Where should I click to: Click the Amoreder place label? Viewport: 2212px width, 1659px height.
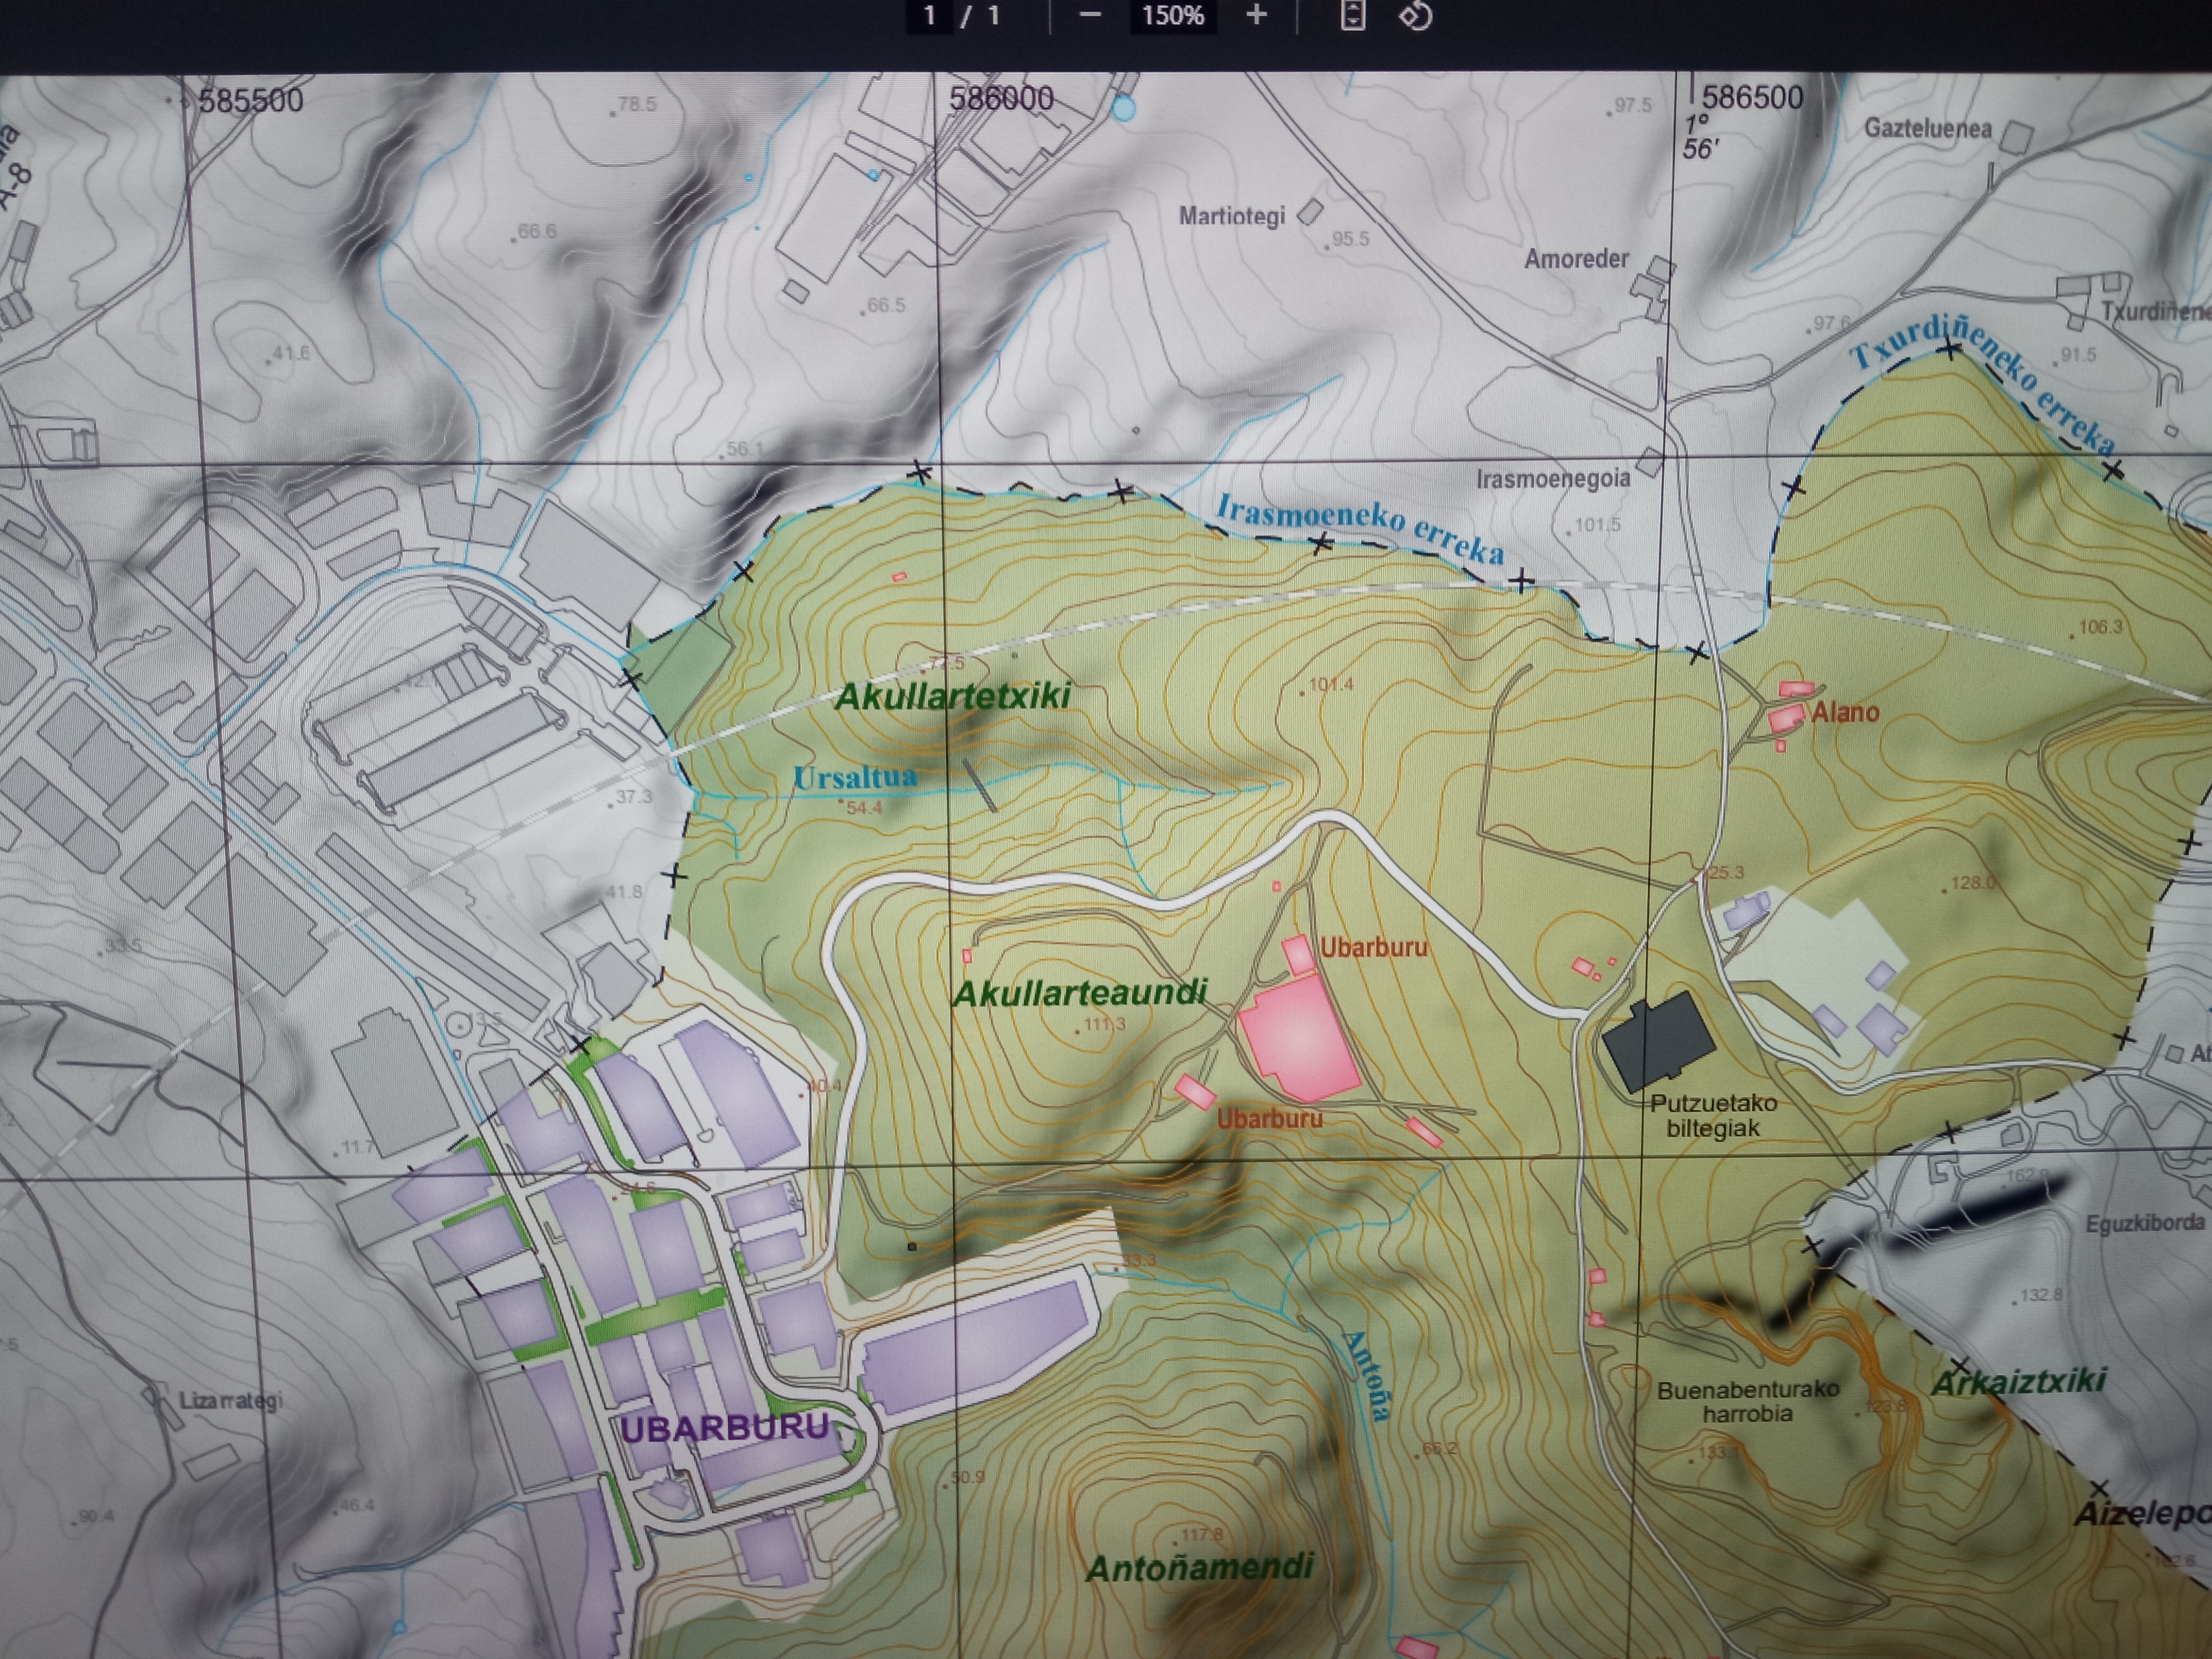(1577, 259)
